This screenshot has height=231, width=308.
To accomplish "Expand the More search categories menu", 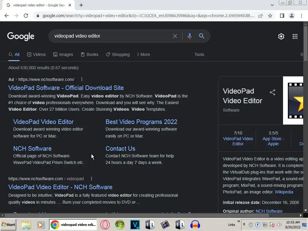I will [143, 55].
